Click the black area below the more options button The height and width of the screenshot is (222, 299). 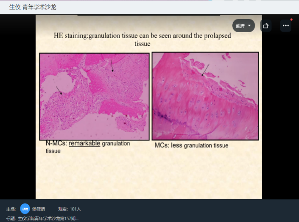tap(281, 106)
